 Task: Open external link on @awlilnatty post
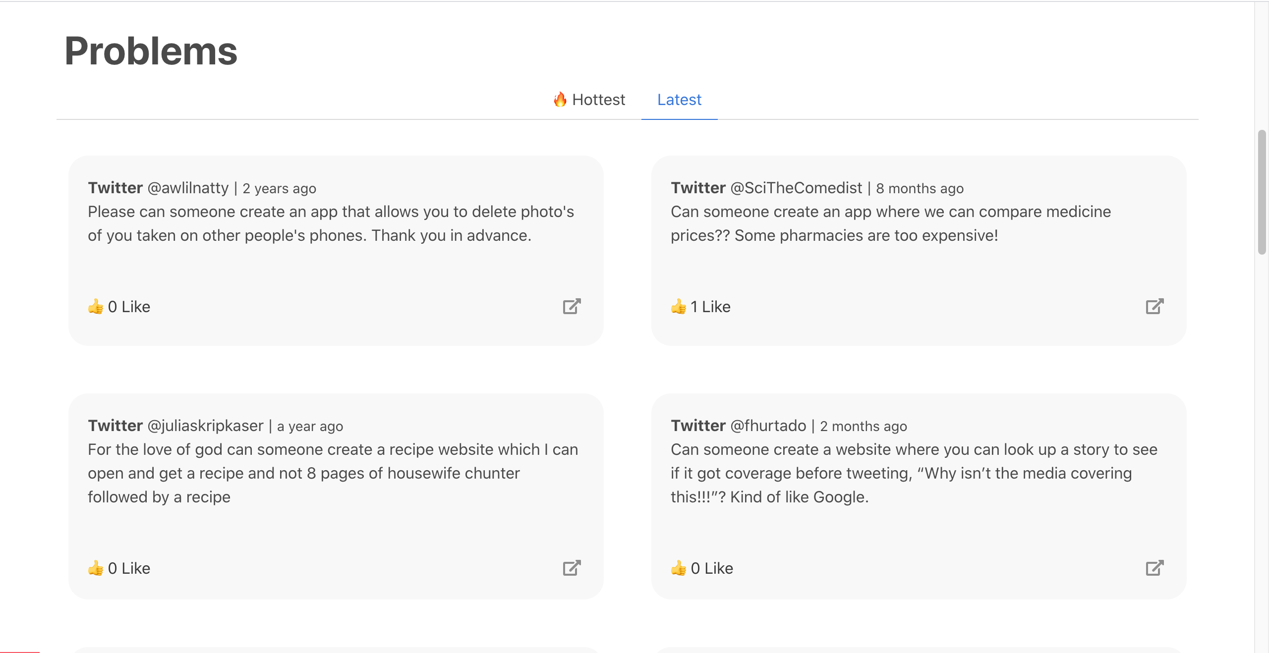click(572, 307)
